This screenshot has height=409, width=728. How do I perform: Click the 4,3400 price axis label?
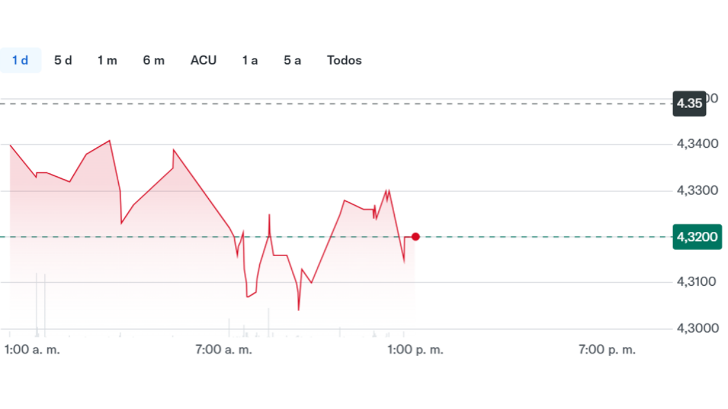[x=697, y=144]
